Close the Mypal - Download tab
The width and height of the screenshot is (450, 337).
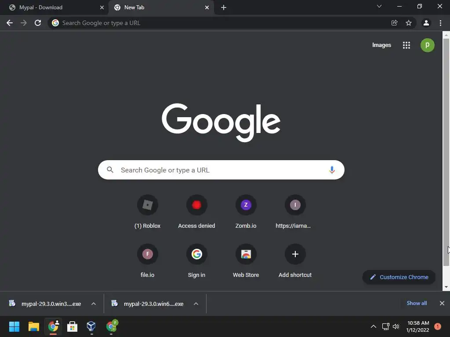click(x=102, y=7)
